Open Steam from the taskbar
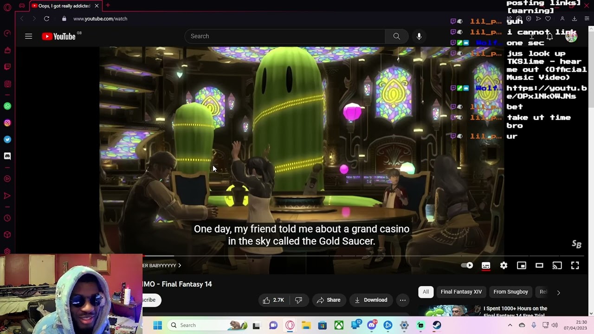This screenshot has width=594, height=334. pyautogui.click(x=437, y=325)
